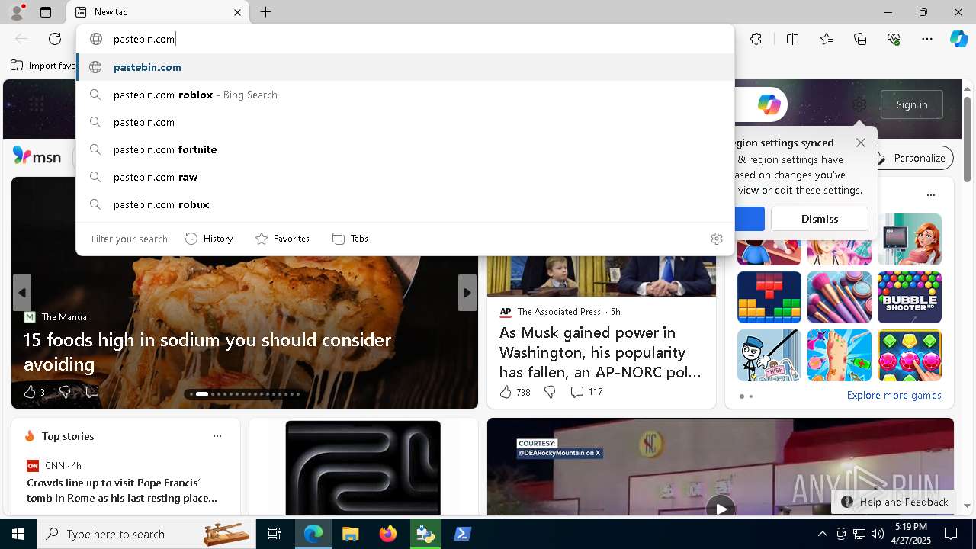Show previous carousel story arrow
Viewport: 976px width, 549px height.
point(22,293)
